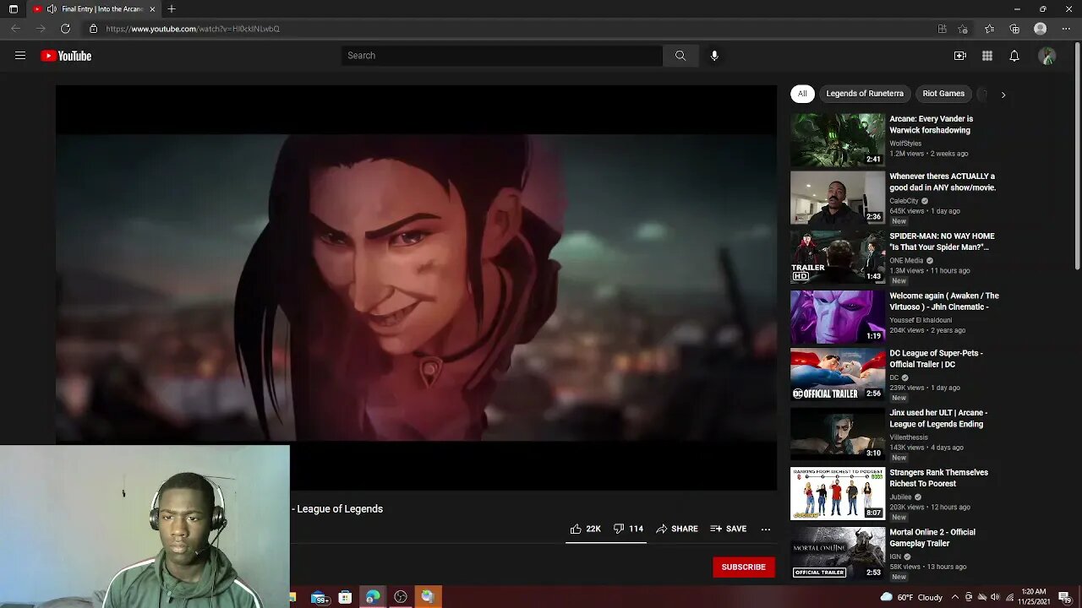Viewport: 1082px width, 608px height.
Task: Open the browser Collections icon
Action: pyautogui.click(x=1014, y=29)
